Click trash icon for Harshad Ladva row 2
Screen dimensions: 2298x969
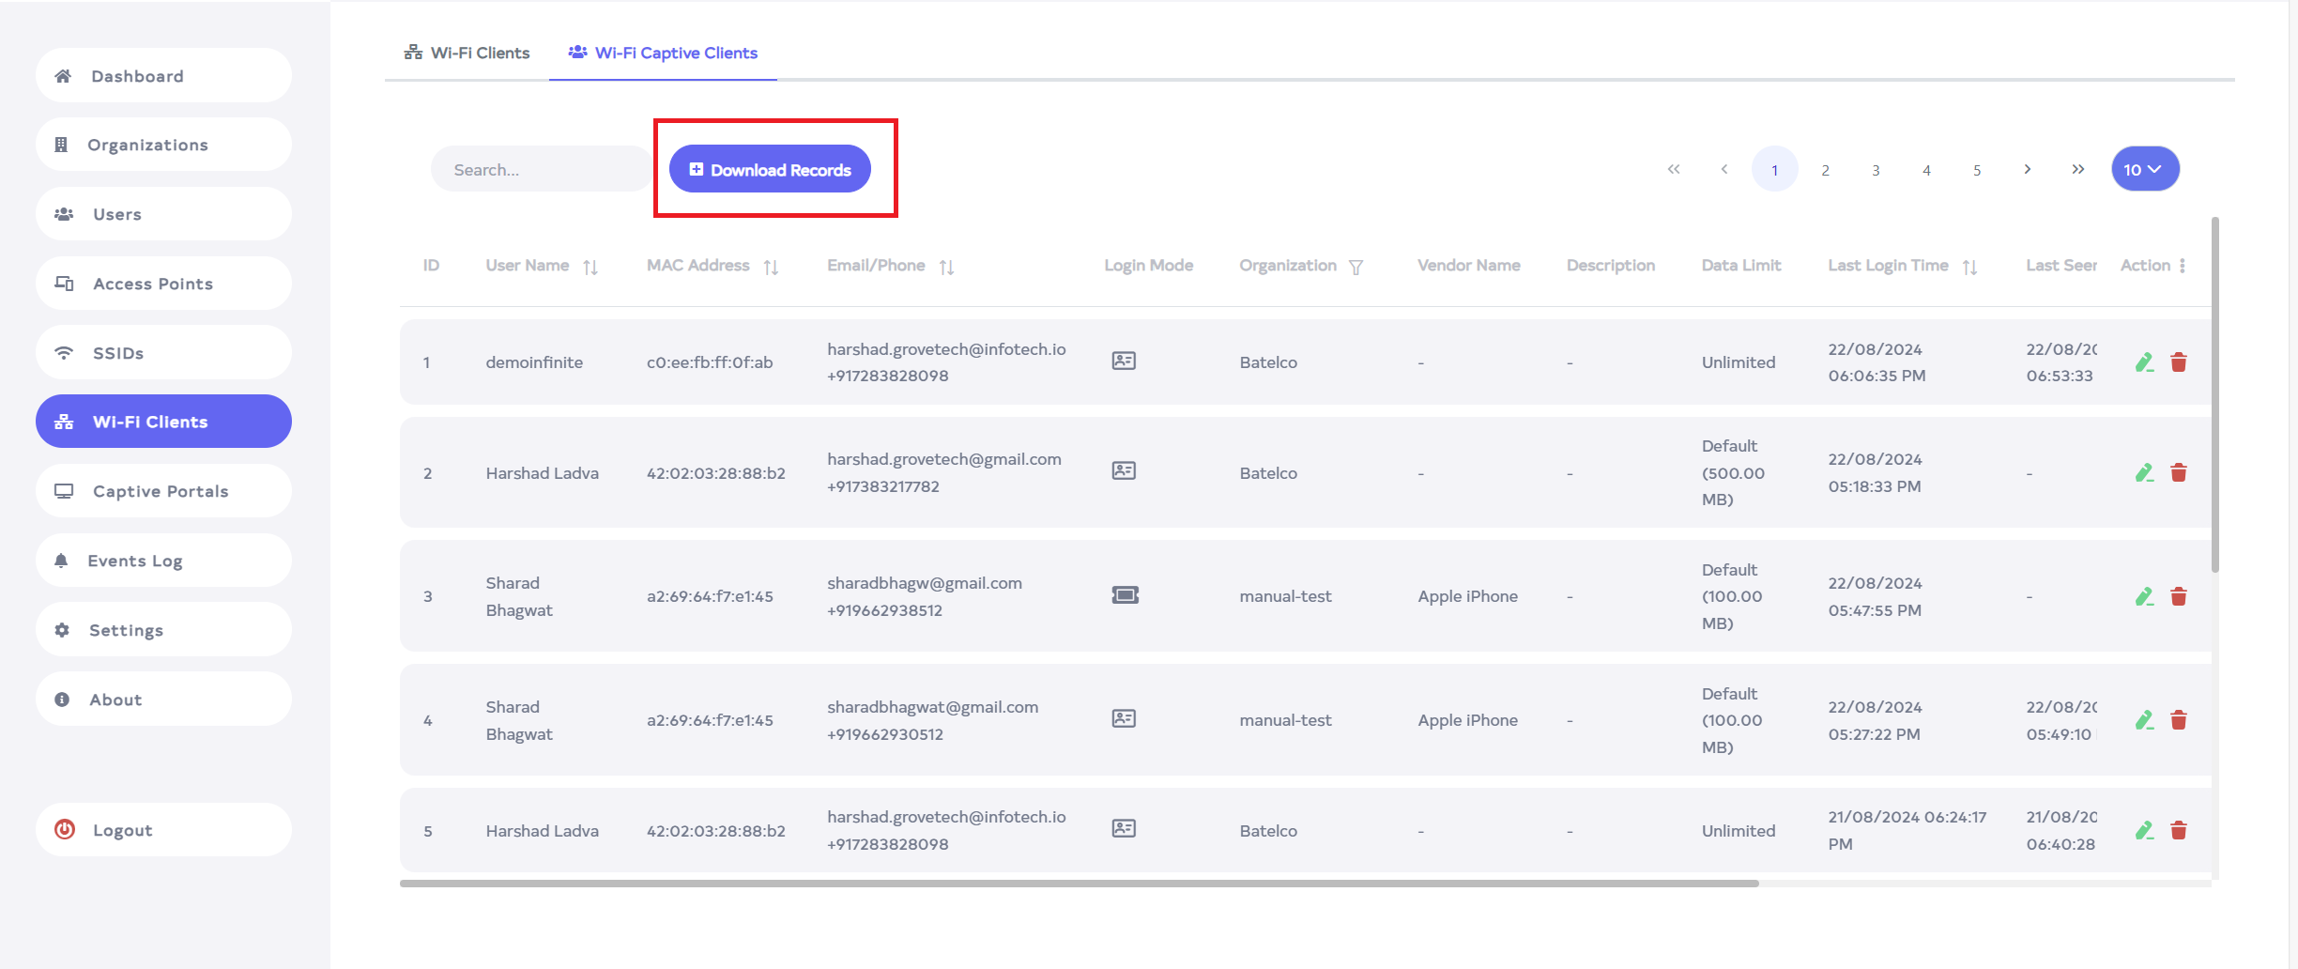(x=2179, y=473)
